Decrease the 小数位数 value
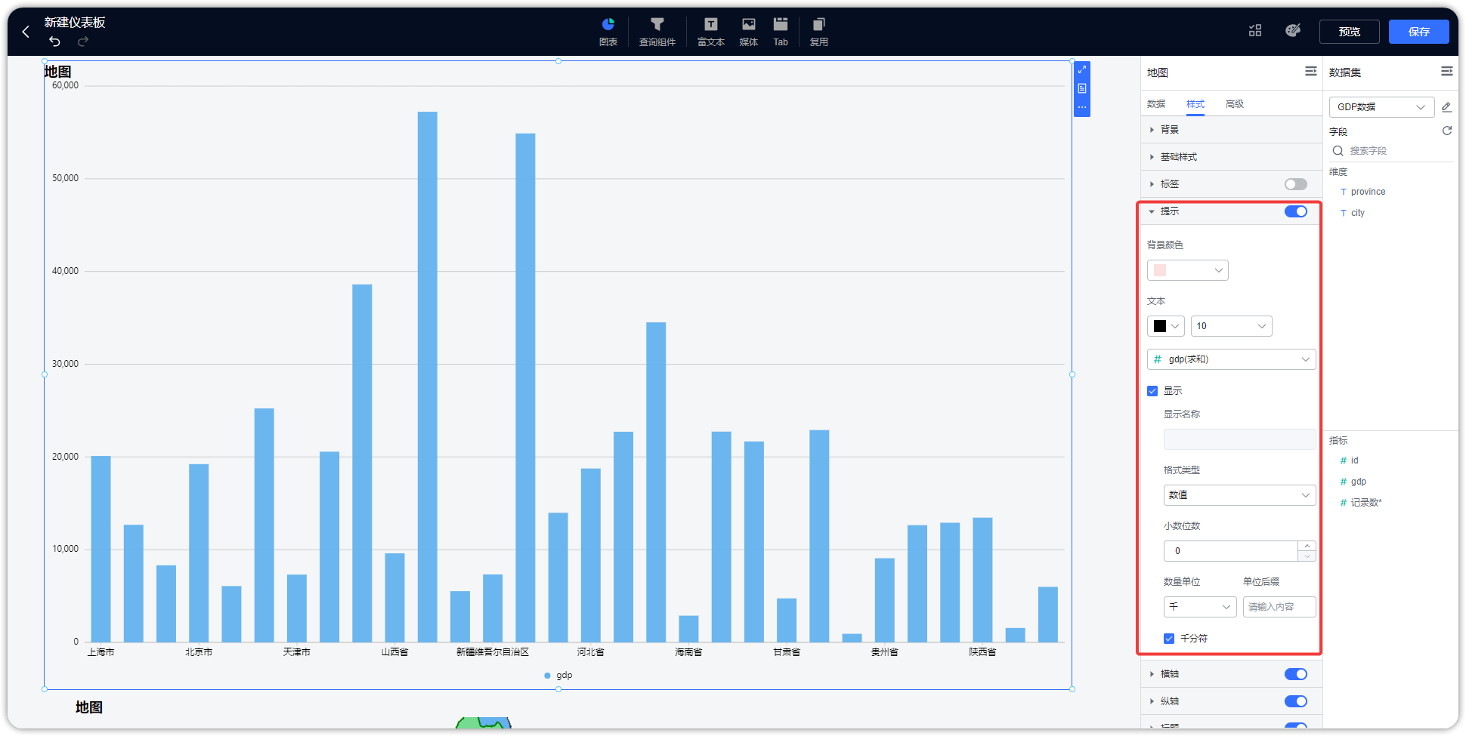Viewport: 1466px width, 736px height. click(x=1307, y=556)
